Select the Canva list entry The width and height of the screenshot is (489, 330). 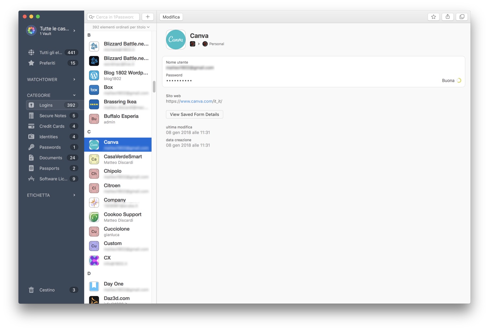[118, 145]
